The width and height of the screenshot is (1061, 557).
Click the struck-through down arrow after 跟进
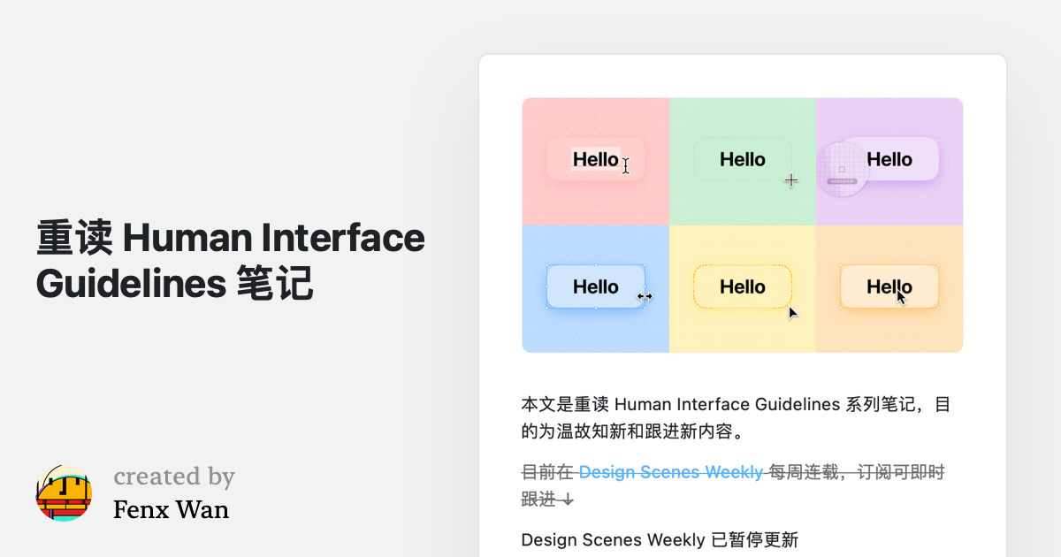[567, 500]
